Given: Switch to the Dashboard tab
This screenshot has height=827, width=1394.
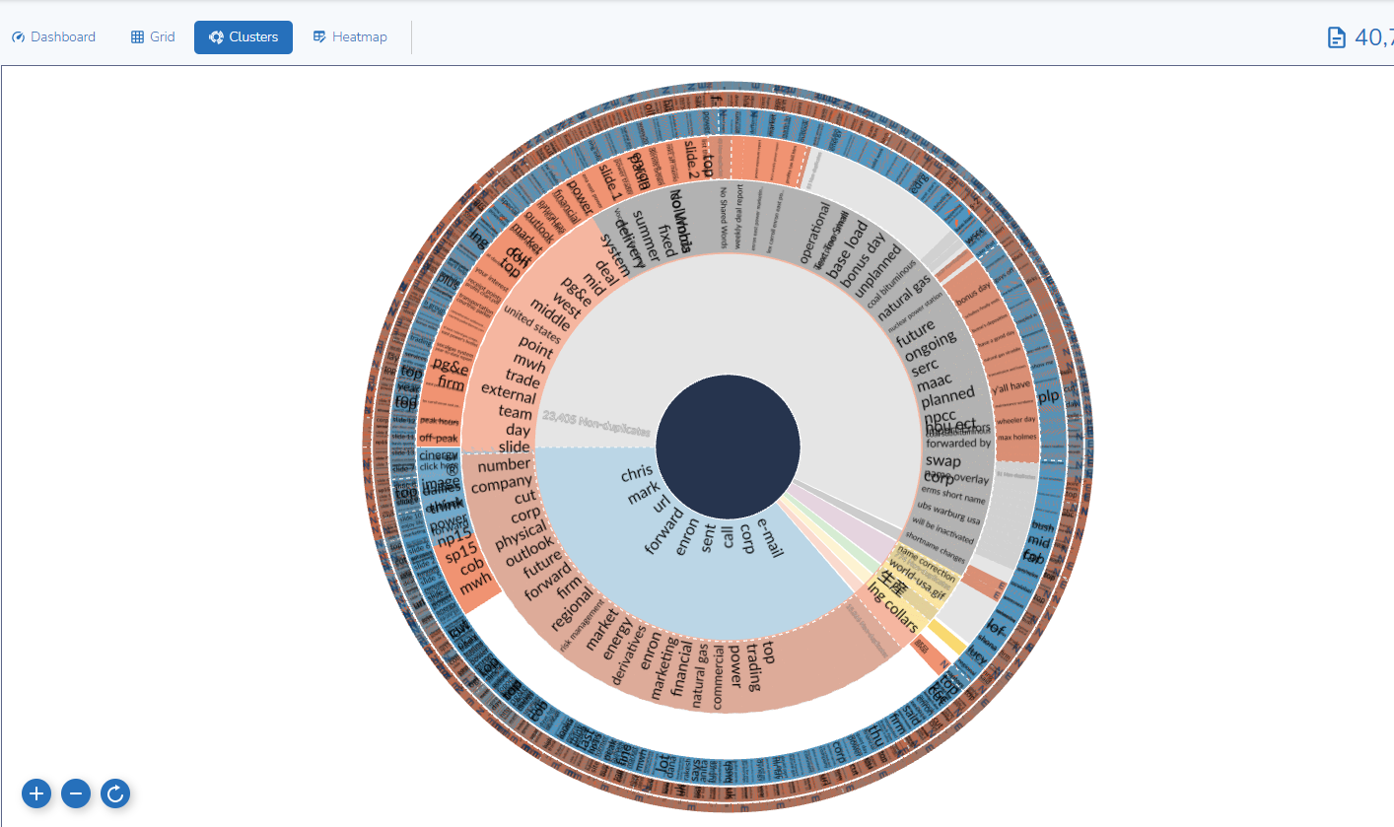Looking at the screenshot, I should pyautogui.click(x=63, y=37).
